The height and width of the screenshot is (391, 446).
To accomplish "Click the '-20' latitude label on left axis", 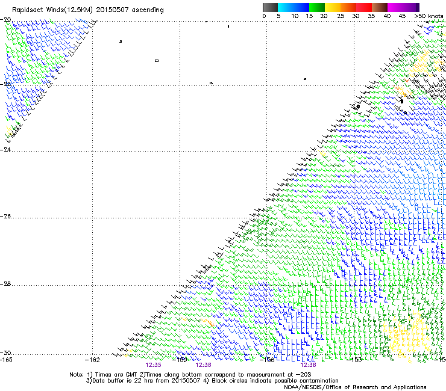I will tap(5, 20).
